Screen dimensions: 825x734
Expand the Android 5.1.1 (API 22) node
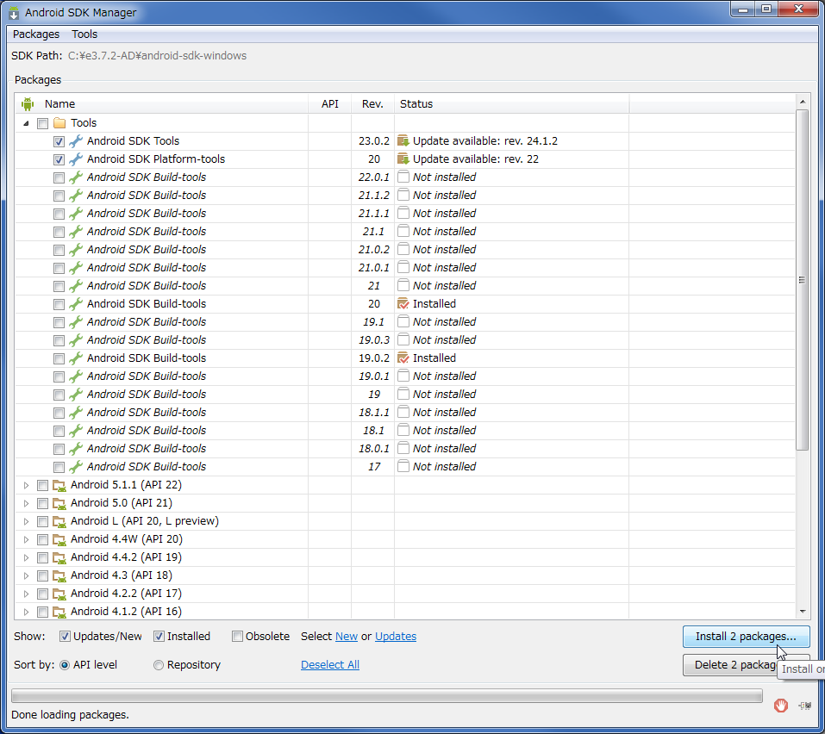point(26,485)
